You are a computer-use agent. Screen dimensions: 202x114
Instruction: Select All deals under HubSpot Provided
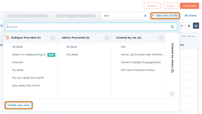[x=17, y=47]
